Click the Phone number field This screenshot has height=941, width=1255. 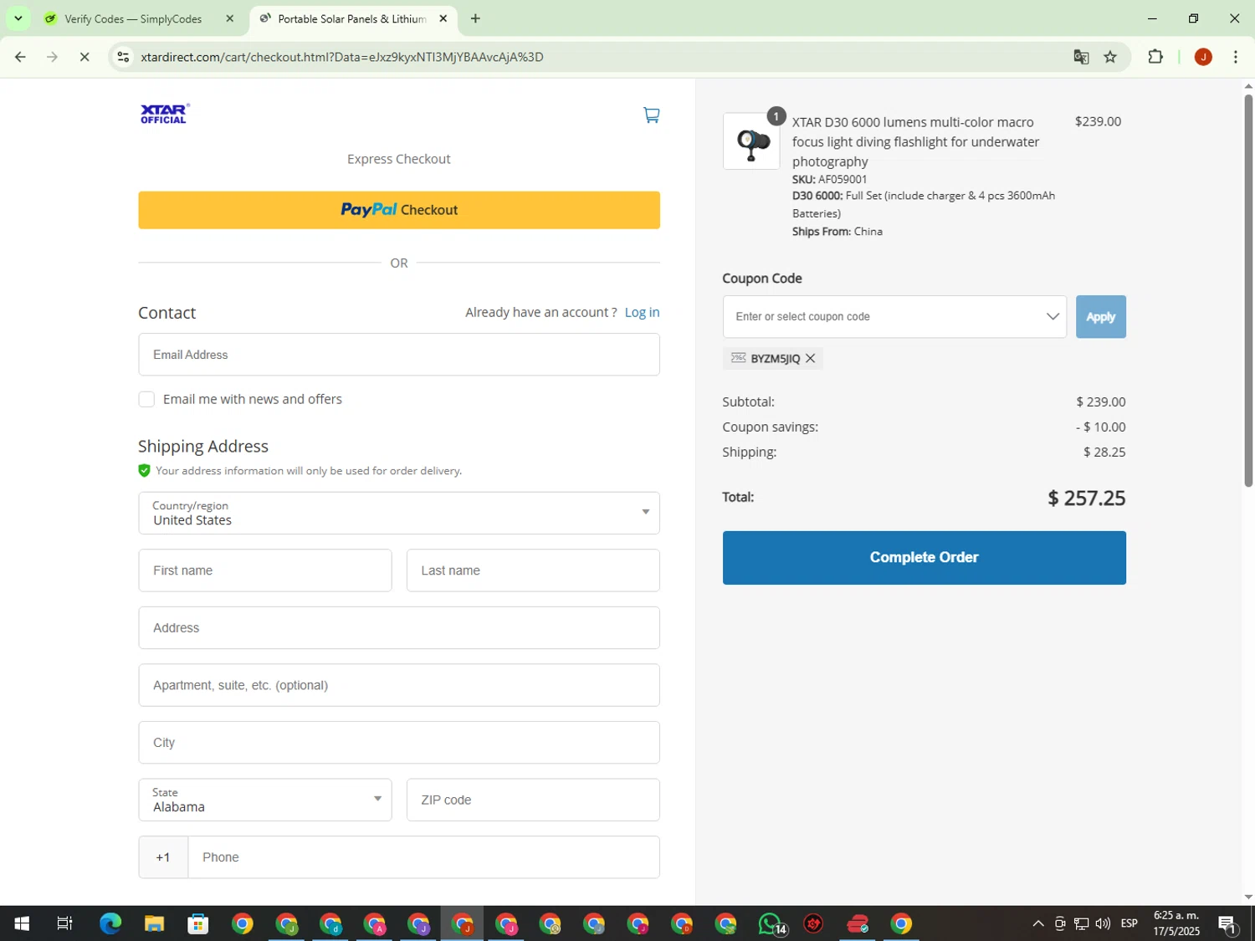pos(424,857)
